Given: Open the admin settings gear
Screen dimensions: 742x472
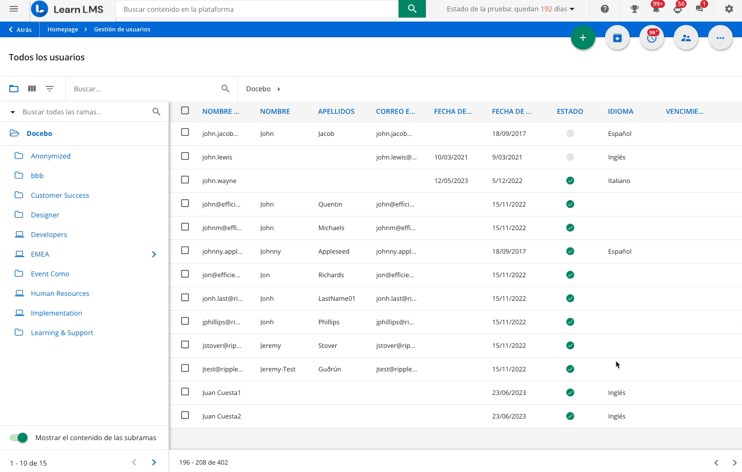Looking at the screenshot, I should (729, 9).
